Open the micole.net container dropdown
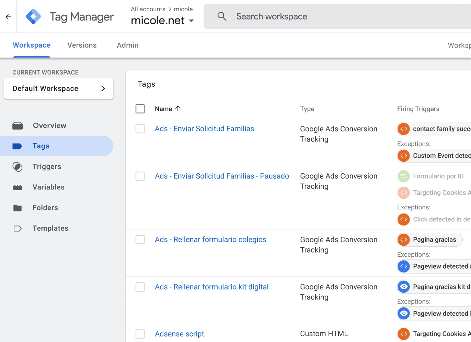 point(162,21)
